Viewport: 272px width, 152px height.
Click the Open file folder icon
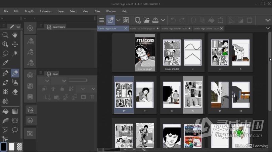pyautogui.click(x=146, y=20)
